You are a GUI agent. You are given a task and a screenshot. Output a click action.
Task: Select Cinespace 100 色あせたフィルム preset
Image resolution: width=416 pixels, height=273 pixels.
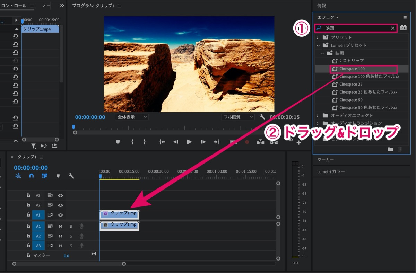pyautogui.click(x=369, y=76)
